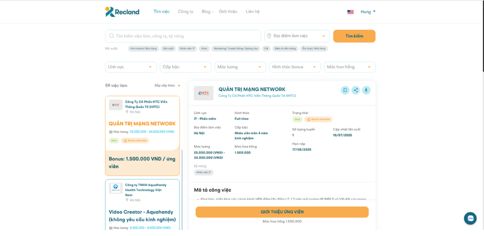The image size is (484, 236).
Task: Click the Công ty TNHH AquaHandy company name
Action: click(x=146, y=190)
